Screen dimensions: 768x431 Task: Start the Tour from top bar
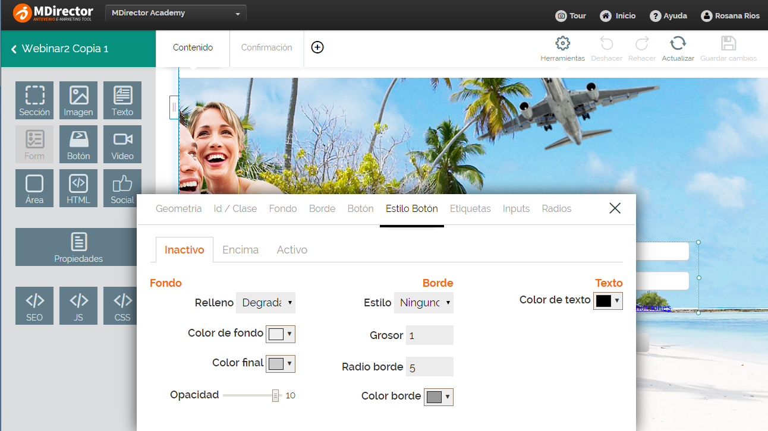pos(571,16)
